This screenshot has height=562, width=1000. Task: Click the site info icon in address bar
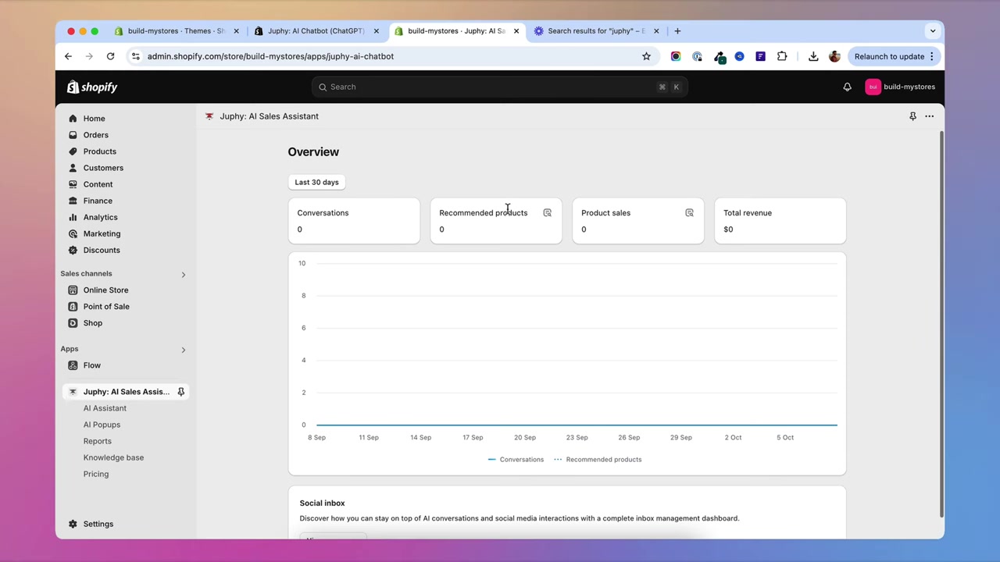135,56
